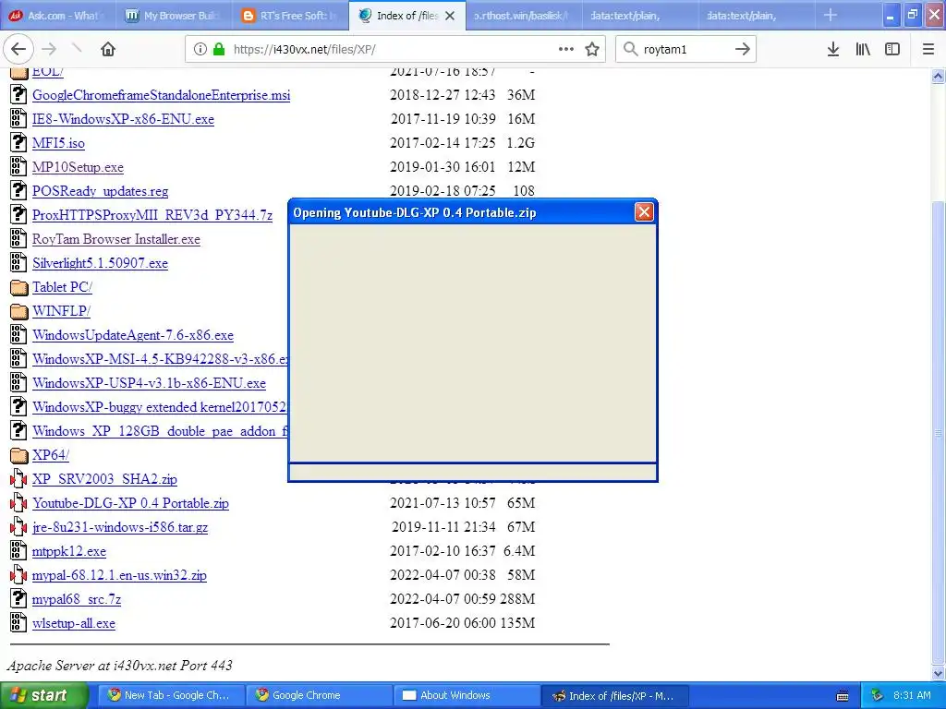Click scrollbar up arrow
Viewport: 946px width, 709px height.
pyautogui.click(x=938, y=76)
